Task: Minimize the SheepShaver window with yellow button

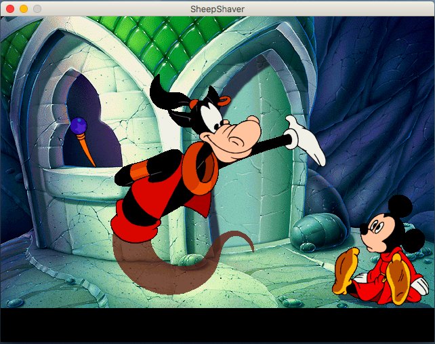Action: point(24,8)
